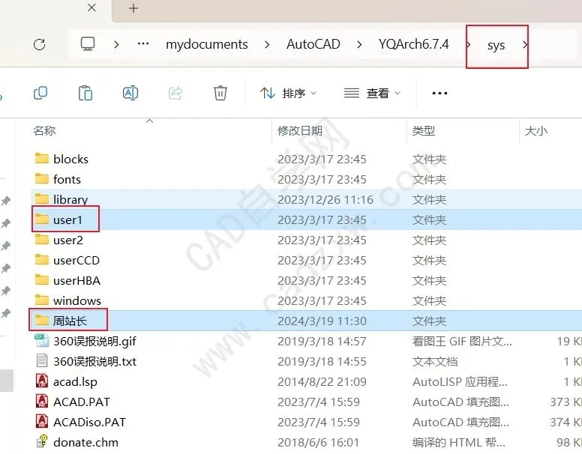Add a new tab with plus button
Screen dimensions: 582x454
[x=133, y=8]
